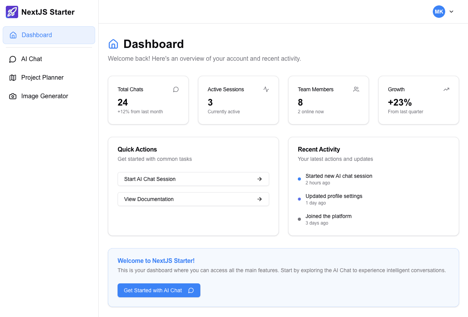Expand the dropdown next to the MK avatar
Viewport: 468px width, 317px height.
pyautogui.click(x=451, y=12)
